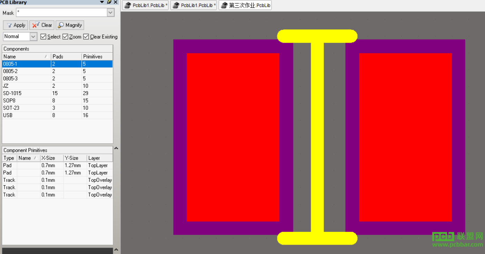
Task: Focus the Mask input field
Action: click(62, 13)
